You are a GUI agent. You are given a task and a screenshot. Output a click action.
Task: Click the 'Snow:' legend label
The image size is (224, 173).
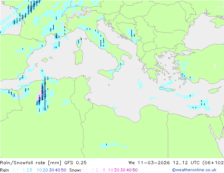[75, 170]
